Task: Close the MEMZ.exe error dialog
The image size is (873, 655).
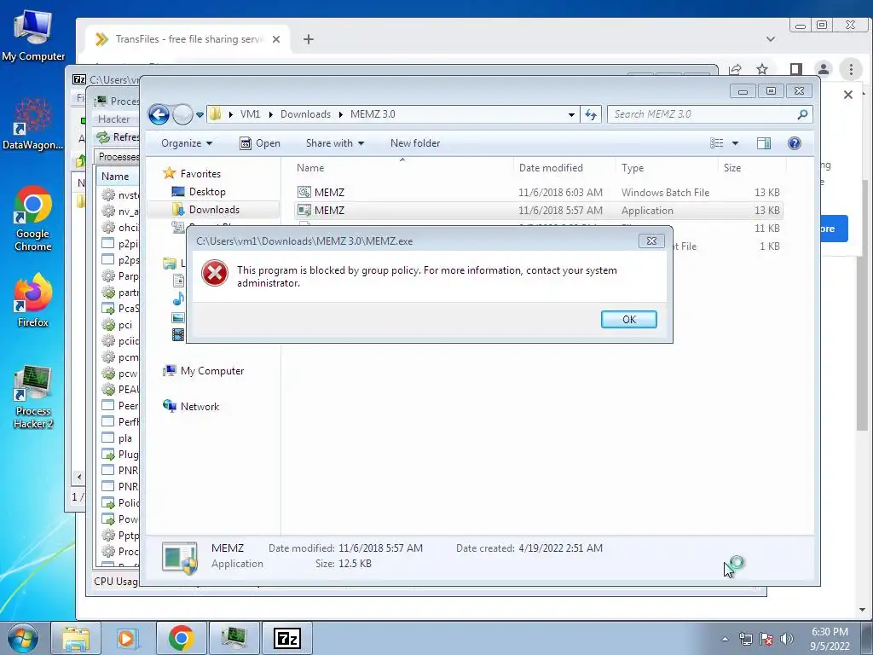Action: [x=651, y=241]
